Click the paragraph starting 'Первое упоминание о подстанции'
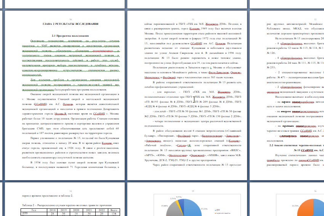Screen dimensions: 324x216 click(71, 148)
